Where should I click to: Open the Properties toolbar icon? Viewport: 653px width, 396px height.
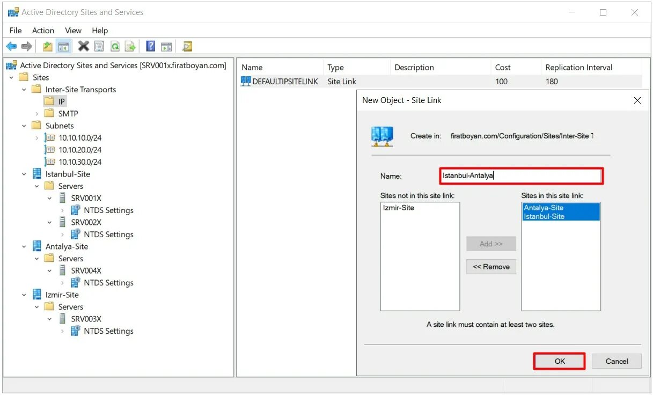[99, 47]
